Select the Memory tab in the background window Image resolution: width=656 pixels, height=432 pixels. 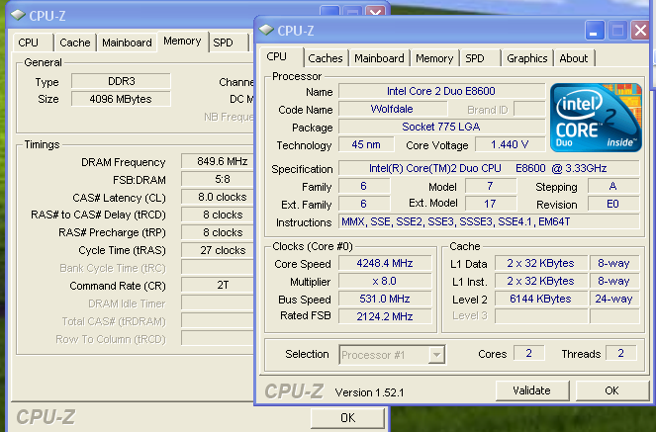click(x=182, y=41)
